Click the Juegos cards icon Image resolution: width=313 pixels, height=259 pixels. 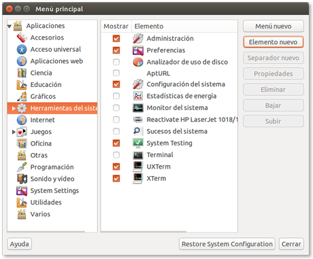click(22, 132)
